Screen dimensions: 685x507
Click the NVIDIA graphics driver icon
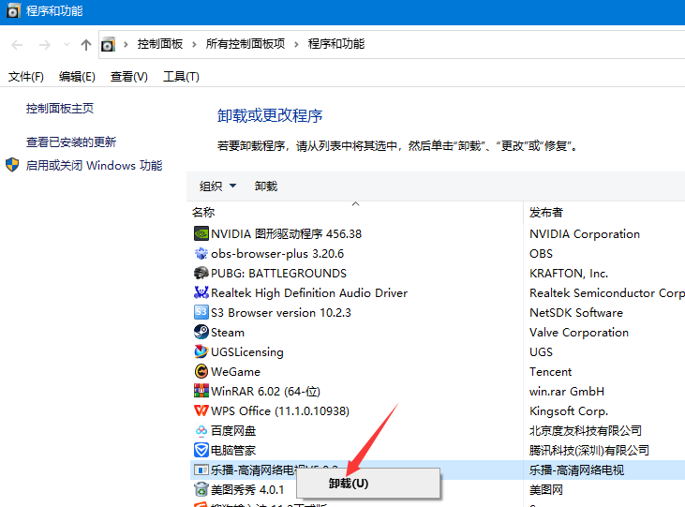coord(201,234)
